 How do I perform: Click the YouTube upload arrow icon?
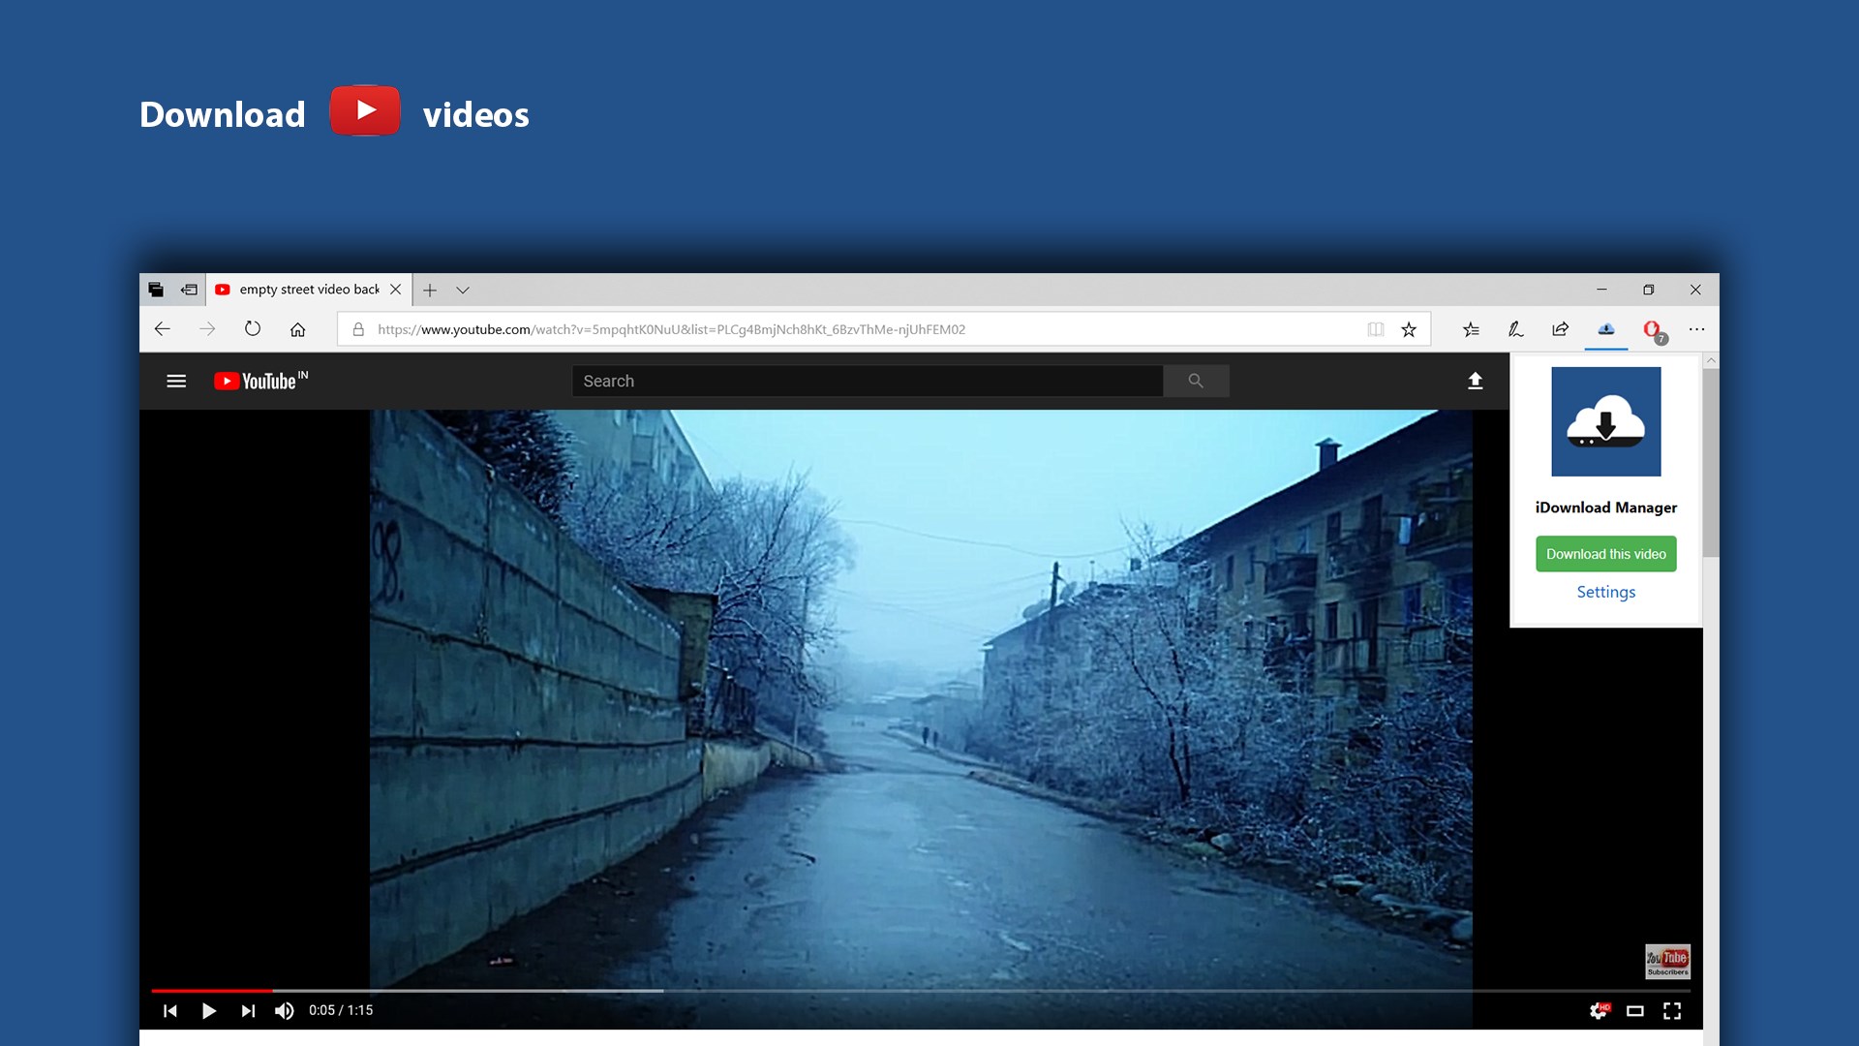(x=1475, y=382)
